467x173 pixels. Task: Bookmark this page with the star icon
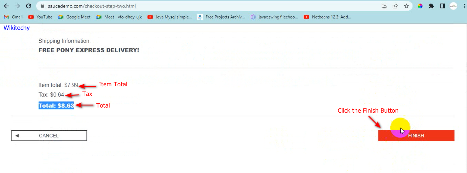pos(406,6)
